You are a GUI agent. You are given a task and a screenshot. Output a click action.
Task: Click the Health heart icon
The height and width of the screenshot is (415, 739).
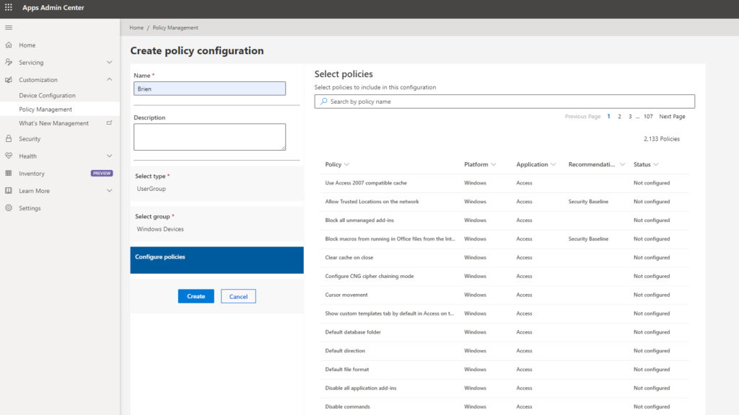pyautogui.click(x=9, y=156)
